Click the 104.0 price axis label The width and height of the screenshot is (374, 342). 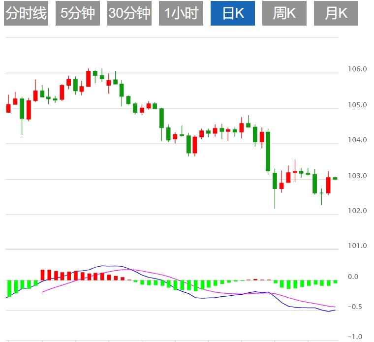[x=357, y=140]
